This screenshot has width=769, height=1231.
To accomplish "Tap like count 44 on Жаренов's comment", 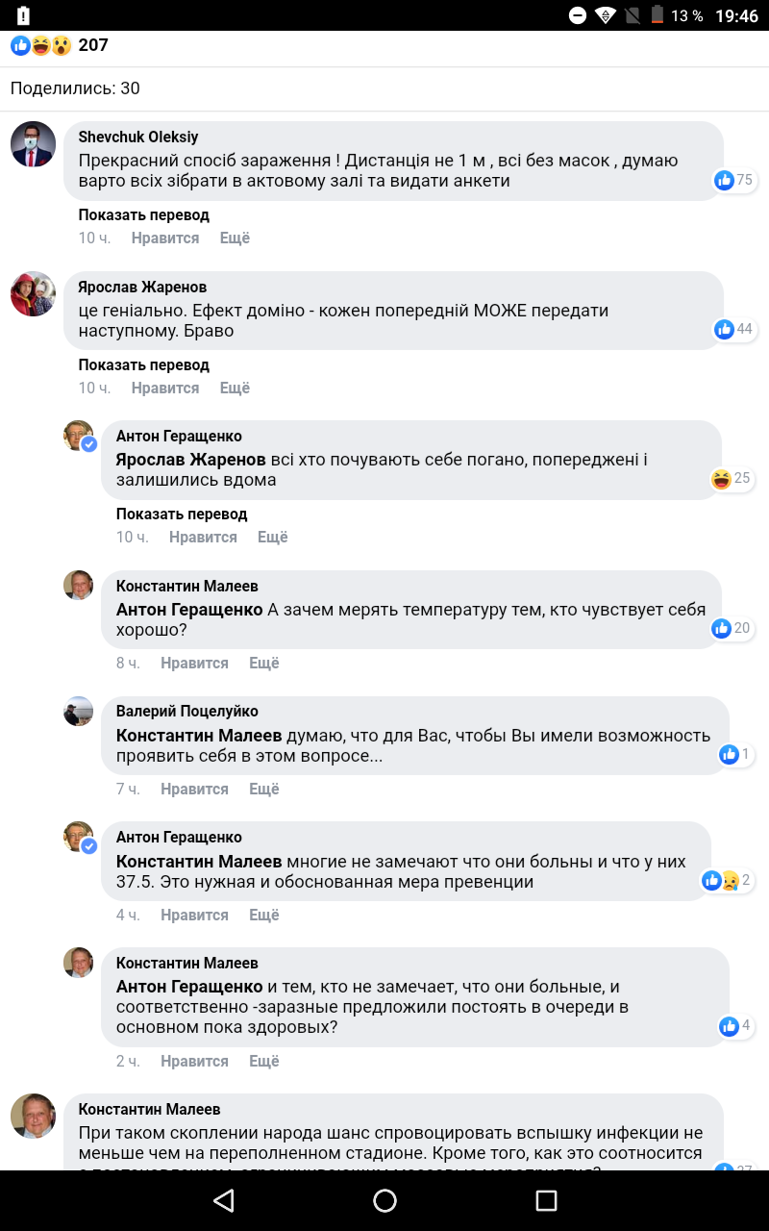I will pos(734,330).
